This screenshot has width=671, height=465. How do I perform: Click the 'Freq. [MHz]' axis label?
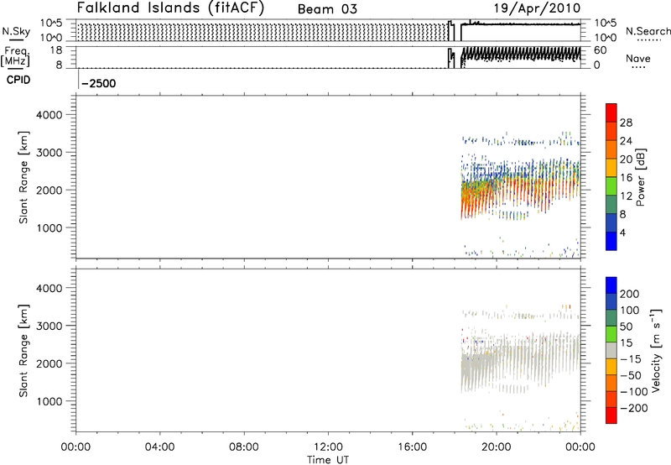[16, 56]
